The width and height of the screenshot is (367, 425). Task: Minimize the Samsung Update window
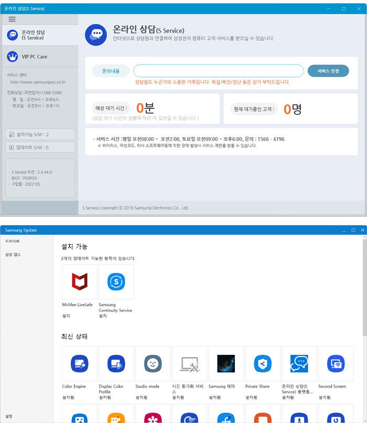coord(344,230)
